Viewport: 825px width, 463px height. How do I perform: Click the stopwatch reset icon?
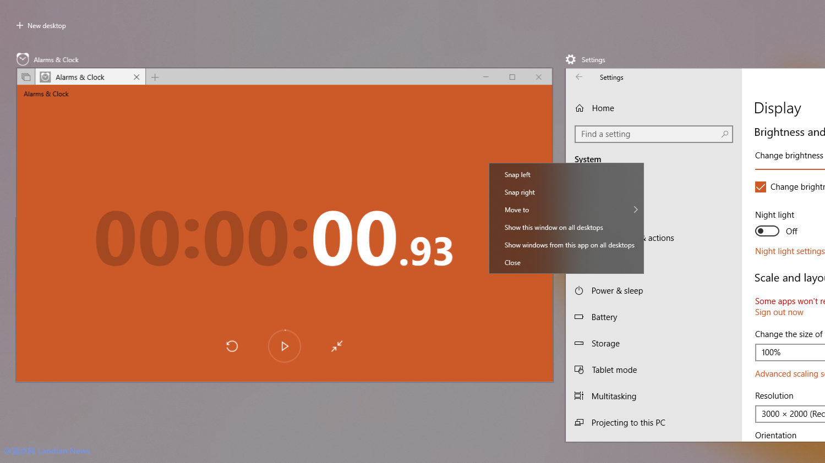[232, 346]
